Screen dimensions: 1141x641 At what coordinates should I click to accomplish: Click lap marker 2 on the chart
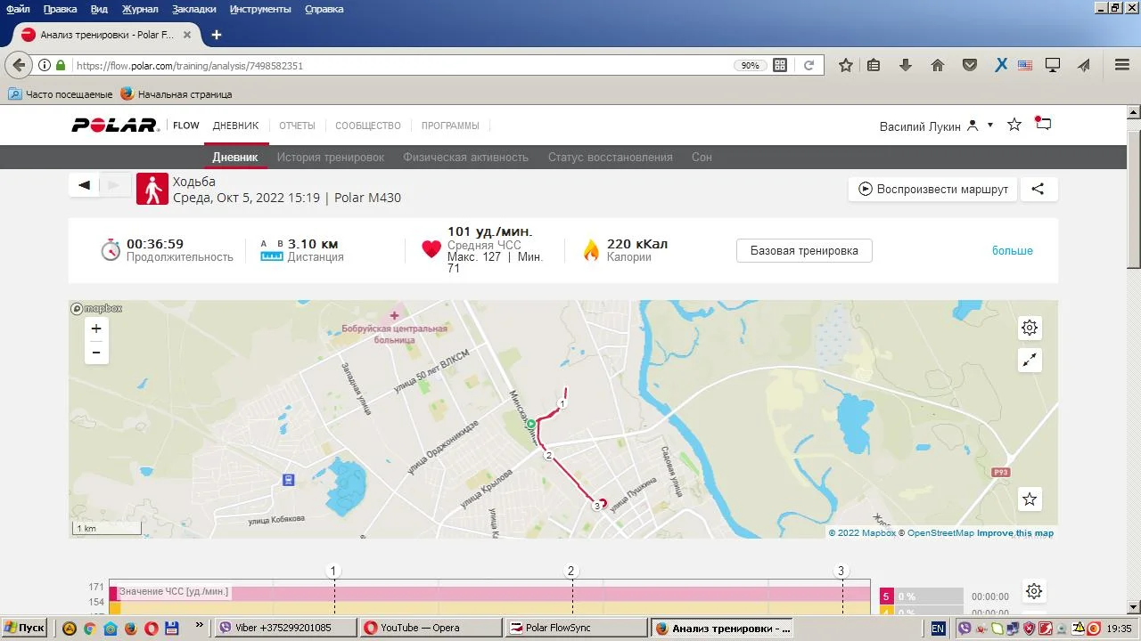point(571,571)
